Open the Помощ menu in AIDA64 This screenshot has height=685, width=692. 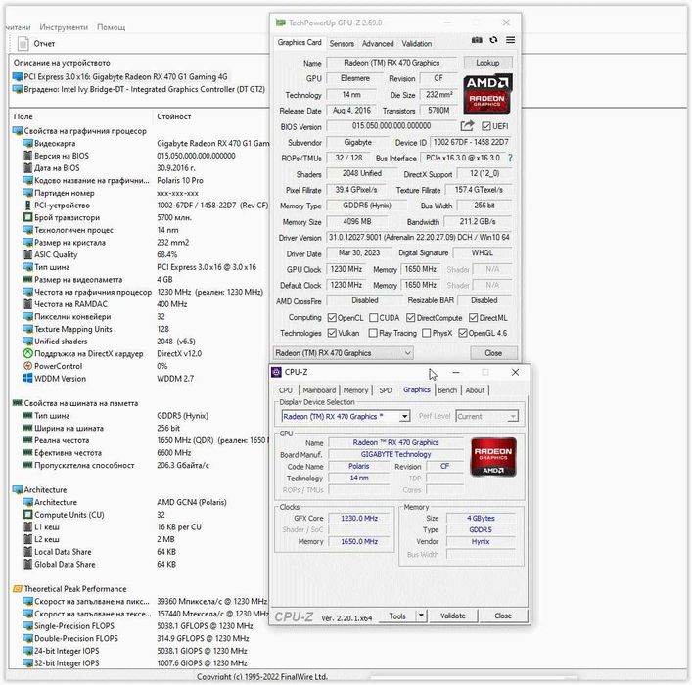(111, 27)
